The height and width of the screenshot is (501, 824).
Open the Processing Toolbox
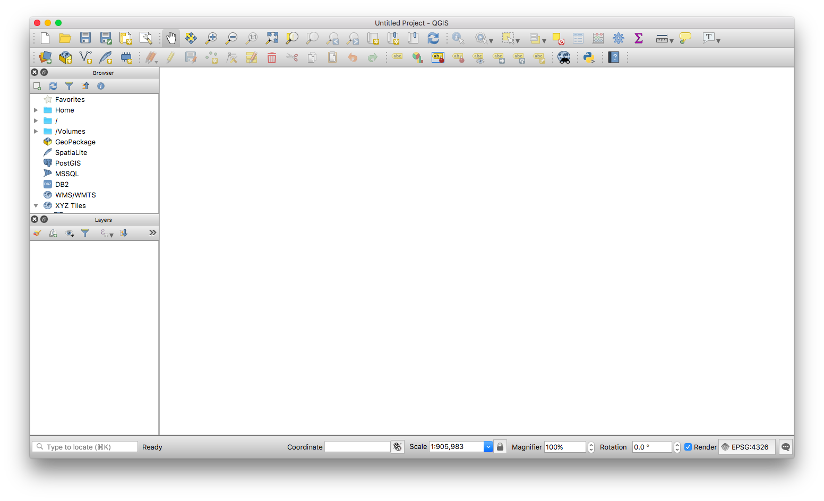coord(619,38)
